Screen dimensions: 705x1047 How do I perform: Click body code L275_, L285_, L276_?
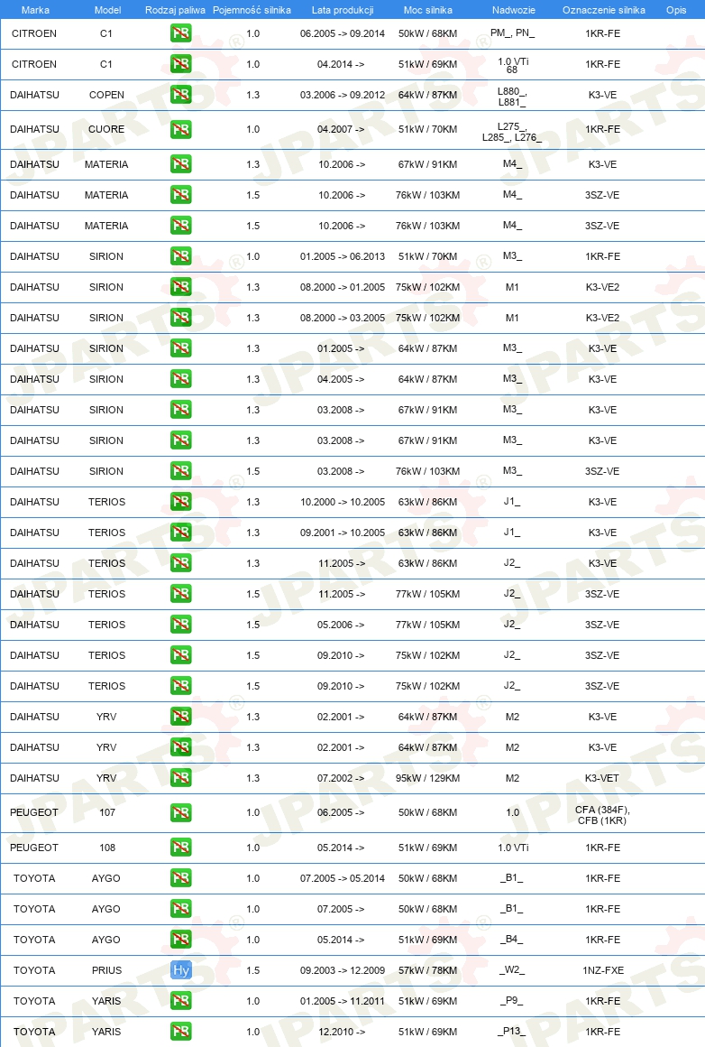[x=511, y=132]
